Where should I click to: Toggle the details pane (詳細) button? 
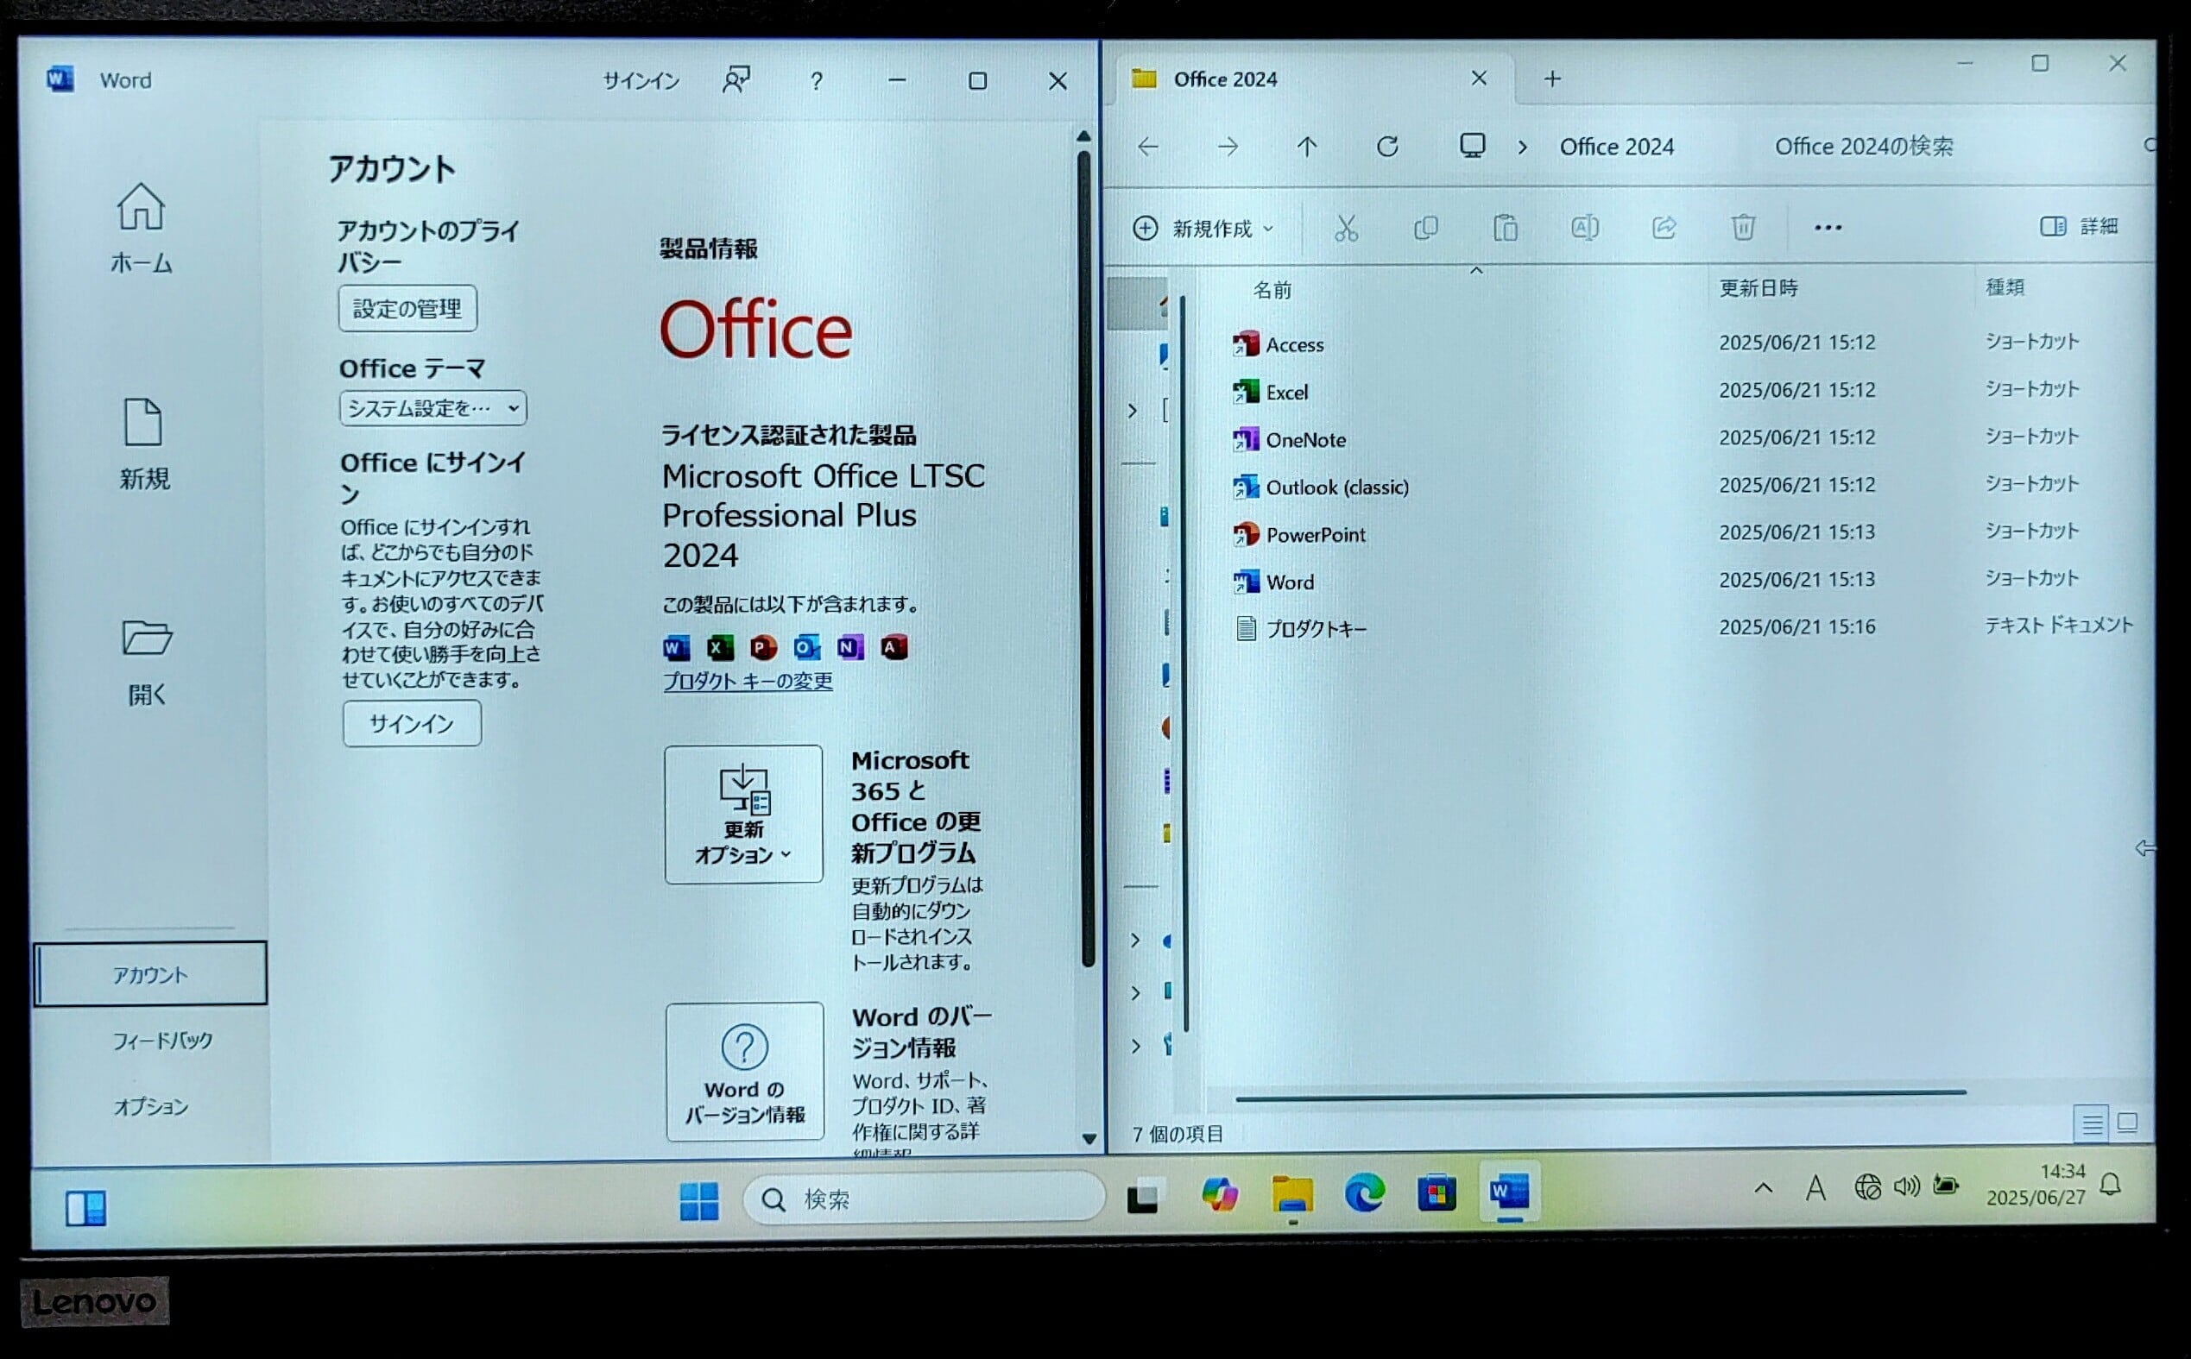click(2078, 226)
